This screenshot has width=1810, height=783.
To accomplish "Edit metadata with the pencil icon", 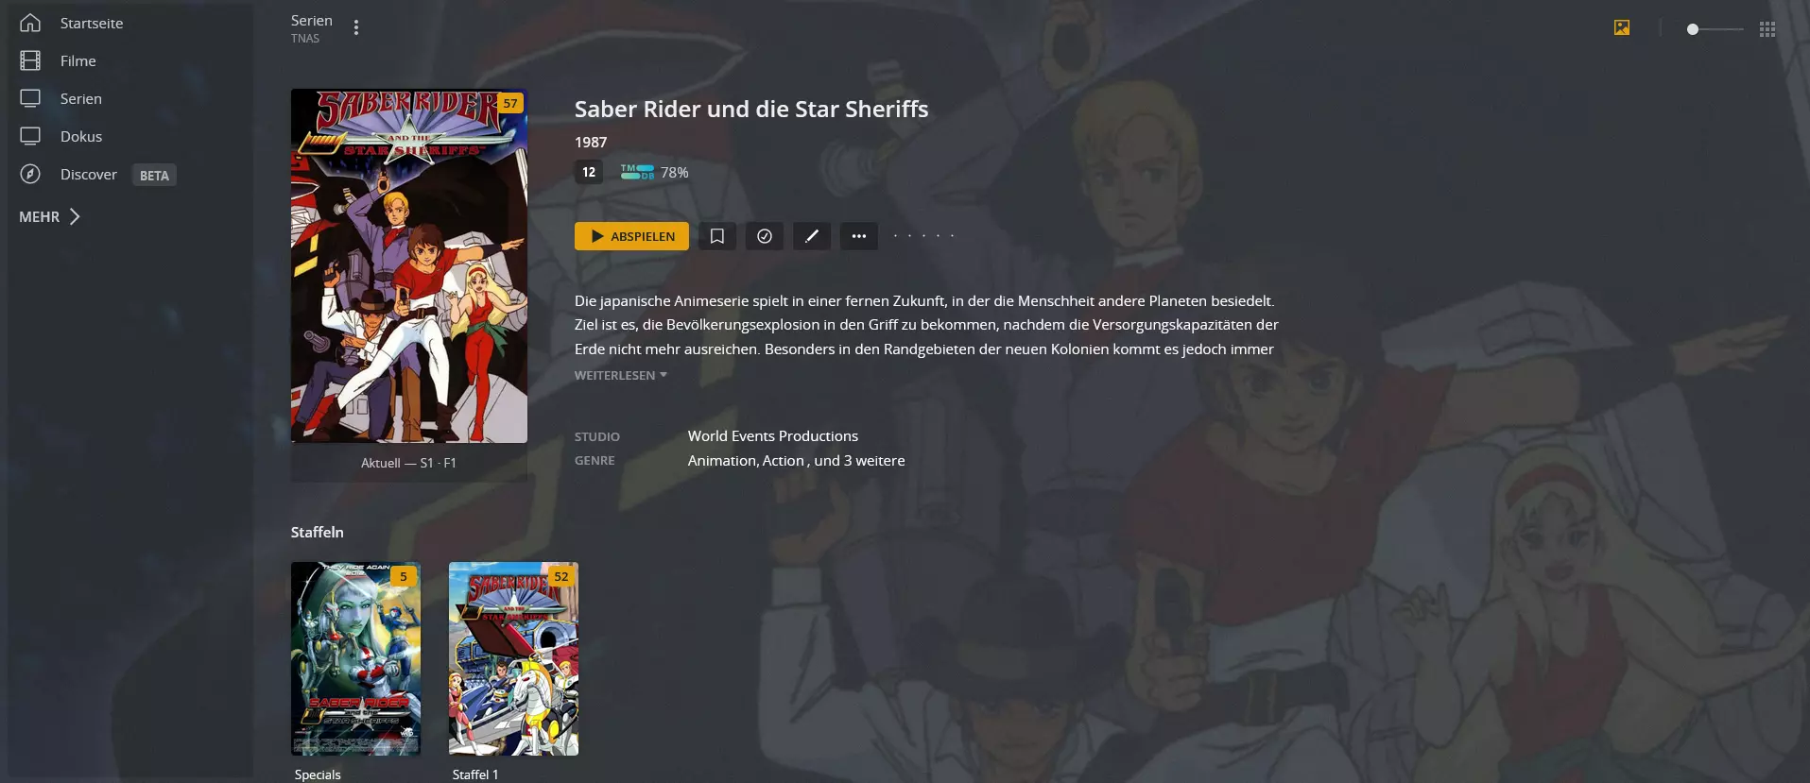I will 812,236.
